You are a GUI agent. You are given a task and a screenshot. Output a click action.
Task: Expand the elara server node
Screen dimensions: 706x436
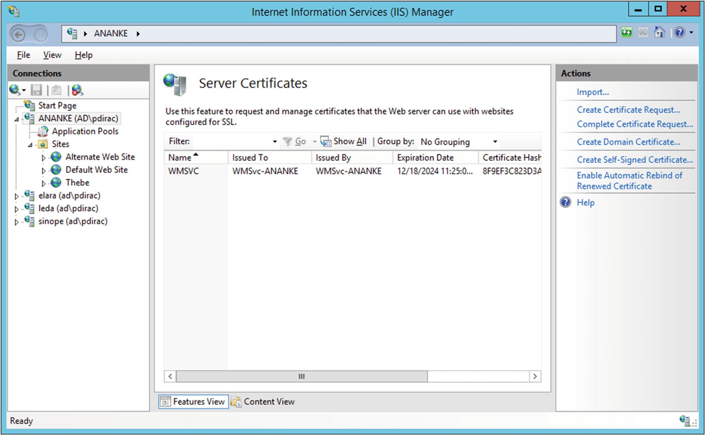16,196
